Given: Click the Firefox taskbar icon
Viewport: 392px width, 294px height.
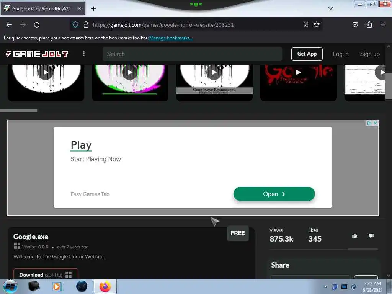Looking at the screenshot, I should coord(105,286).
